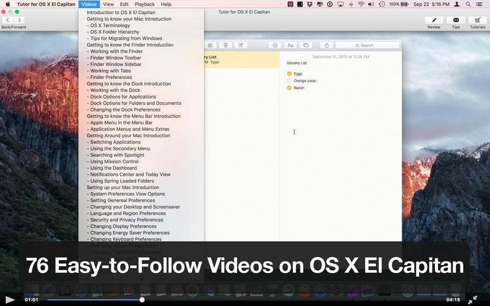Open Spotlight search magnifier
The image size is (490, 306).
pyautogui.click(x=468, y=4)
